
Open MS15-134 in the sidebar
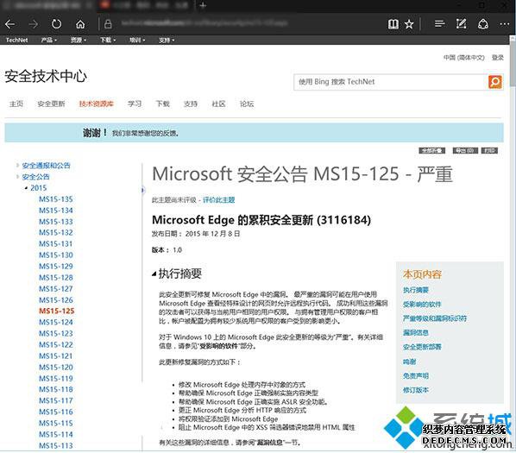55,211
